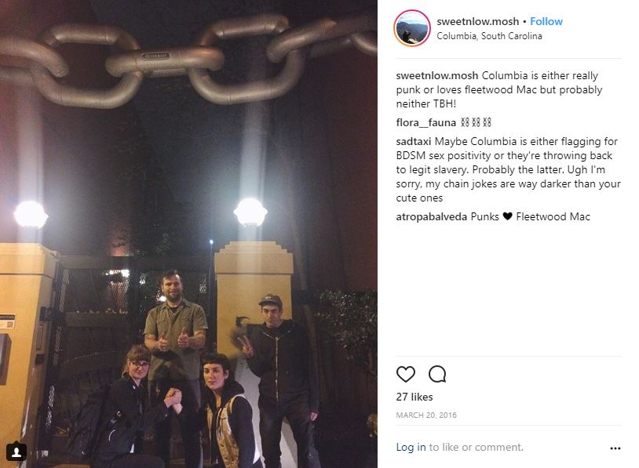
Task: View the 27 likes list
Action: (414, 397)
